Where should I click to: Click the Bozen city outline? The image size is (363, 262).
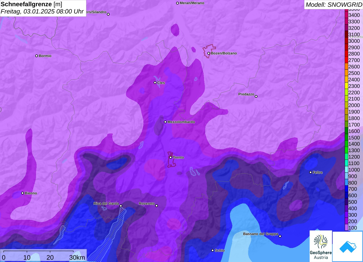[x=209, y=51]
